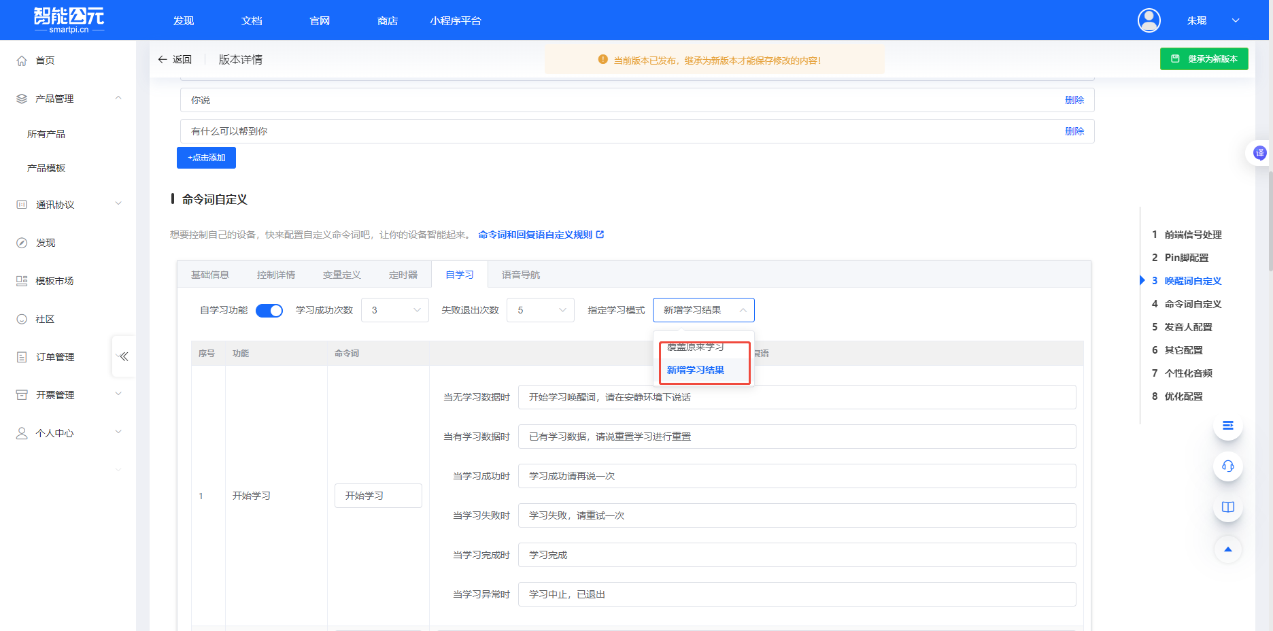The image size is (1273, 631).
Task: Click the 继承为新版本 green button
Action: [x=1204, y=59]
